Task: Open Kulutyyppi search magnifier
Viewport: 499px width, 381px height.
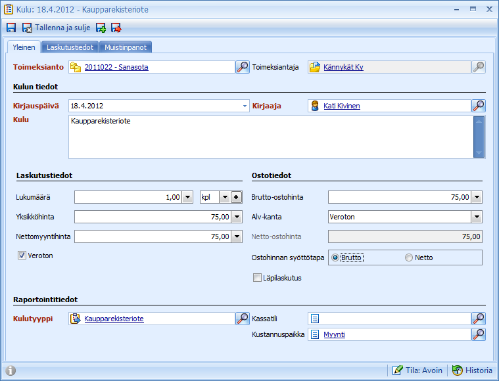Action: 243,319
